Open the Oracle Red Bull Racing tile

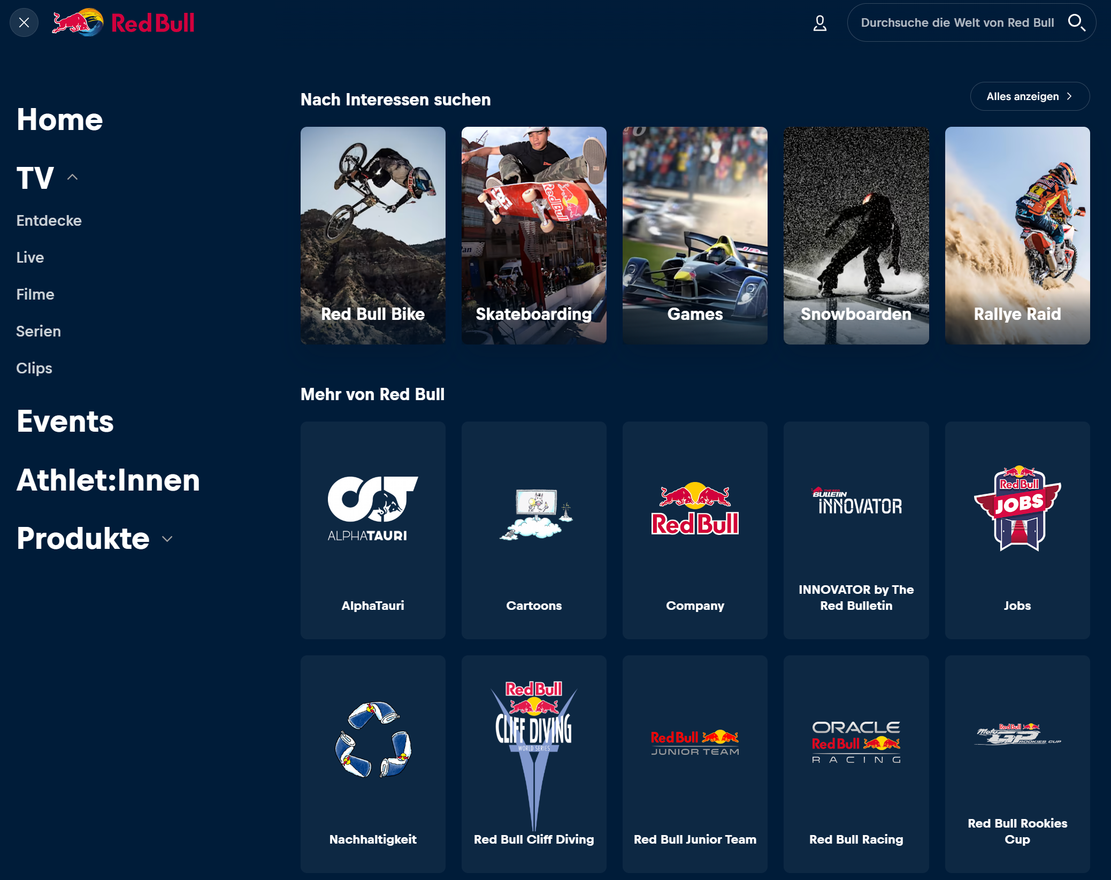click(x=856, y=764)
